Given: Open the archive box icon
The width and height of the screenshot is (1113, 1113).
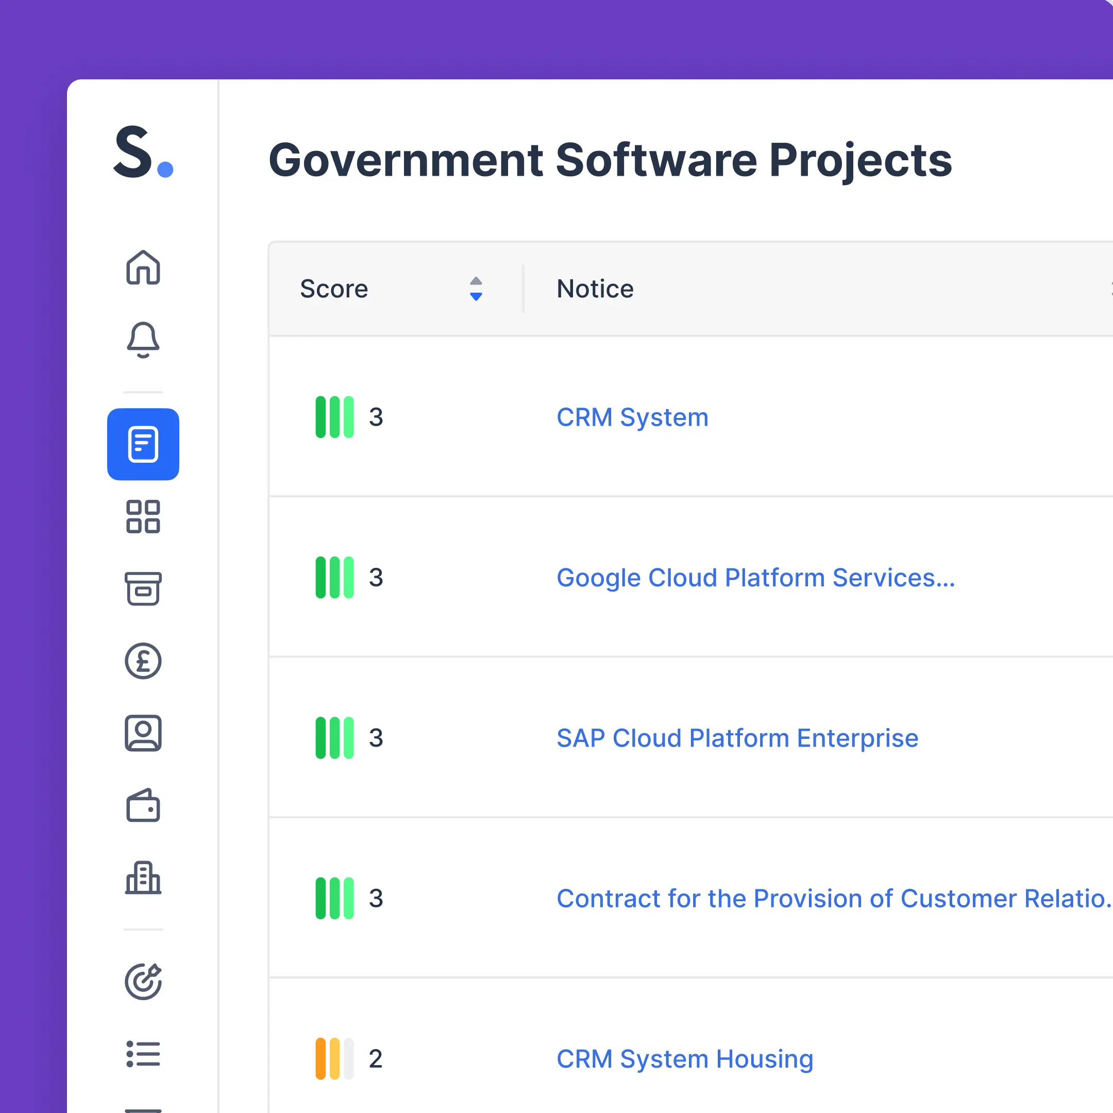Looking at the screenshot, I should point(143,588).
